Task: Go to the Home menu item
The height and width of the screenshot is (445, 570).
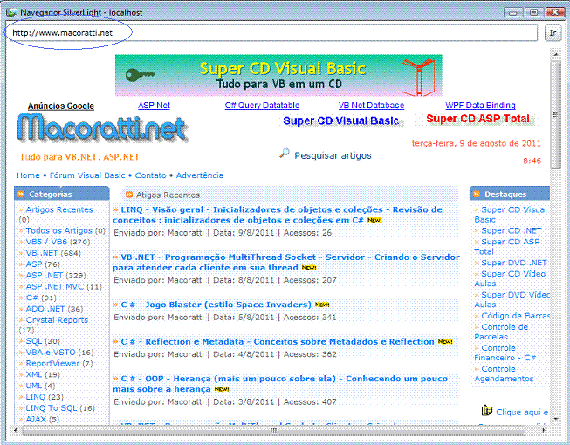Action: click(x=28, y=175)
